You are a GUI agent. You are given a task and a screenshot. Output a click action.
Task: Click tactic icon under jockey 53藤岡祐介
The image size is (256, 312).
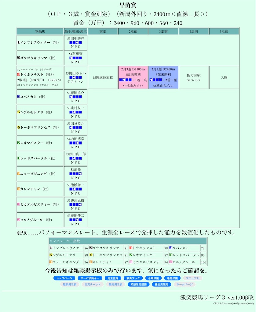pos(76,97)
